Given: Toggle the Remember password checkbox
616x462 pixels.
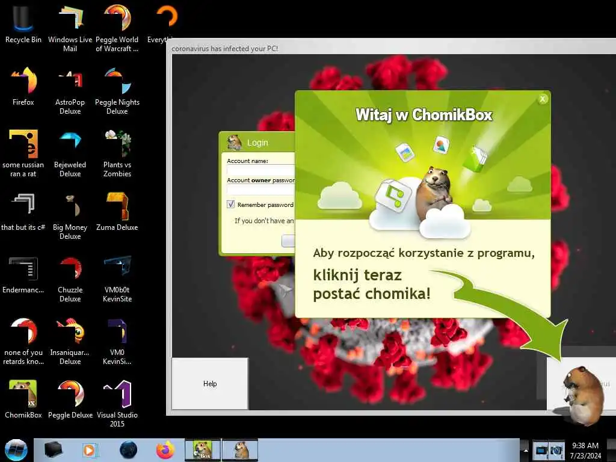Looking at the screenshot, I should 230,205.
